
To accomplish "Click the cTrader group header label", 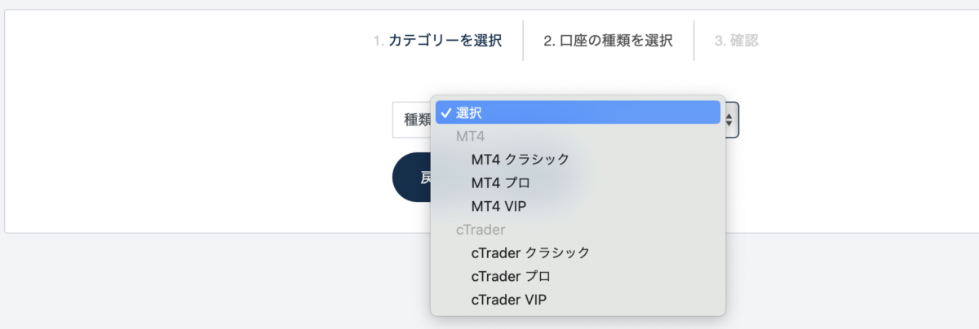I will (x=481, y=230).
